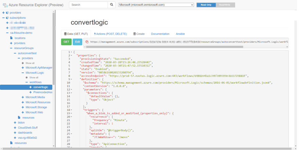Fold the "recurrence" block at line 20
This screenshot has height=150, width=299.
(71, 117)
